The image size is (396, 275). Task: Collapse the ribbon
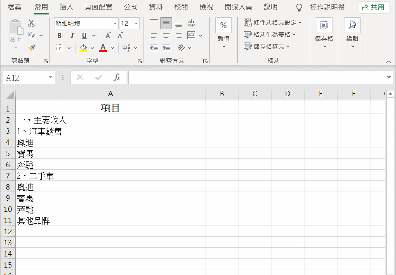pyautogui.click(x=389, y=62)
